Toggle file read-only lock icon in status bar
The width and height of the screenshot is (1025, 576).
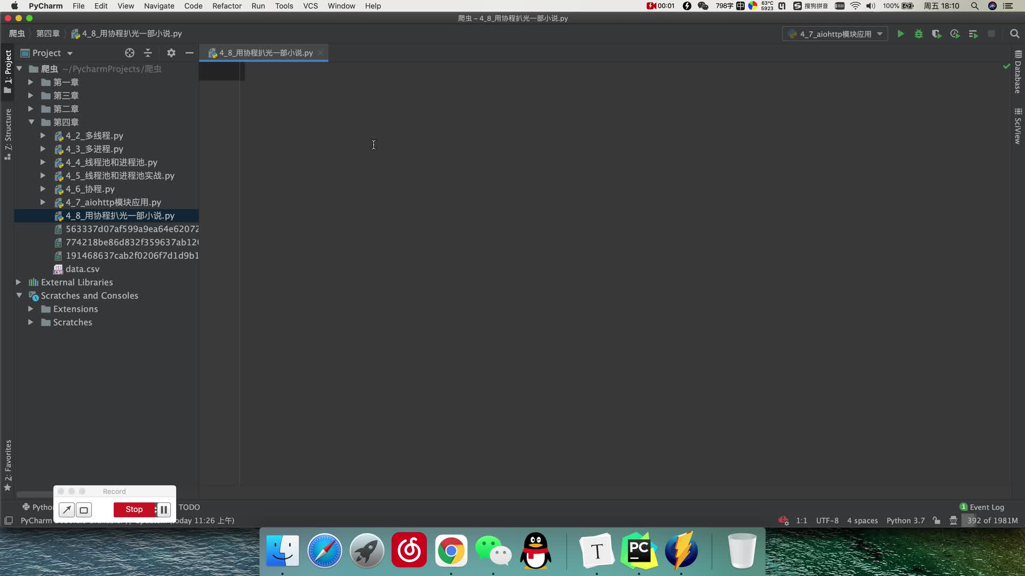click(937, 521)
